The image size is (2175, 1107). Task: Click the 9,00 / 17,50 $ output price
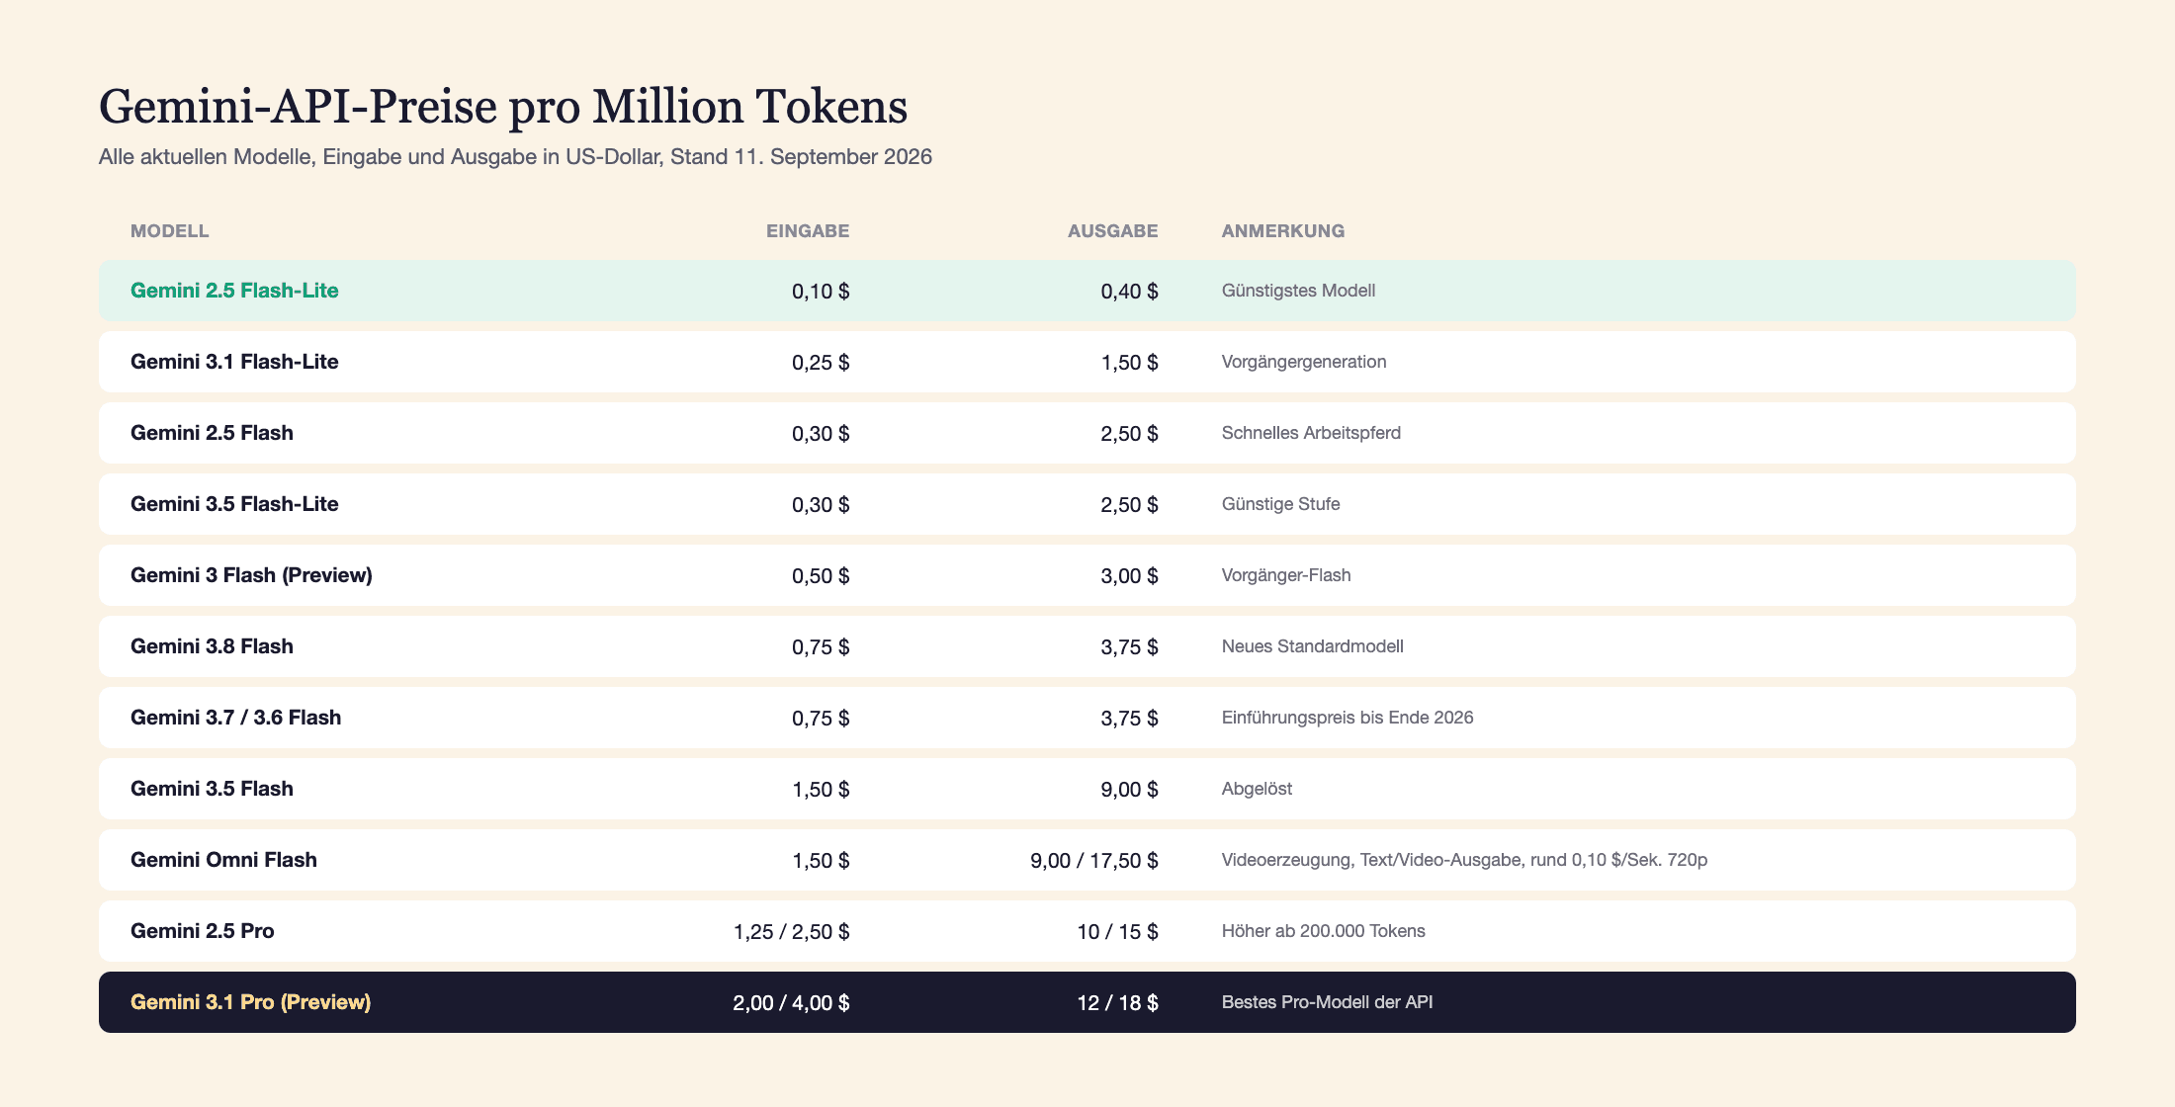[1094, 861]
